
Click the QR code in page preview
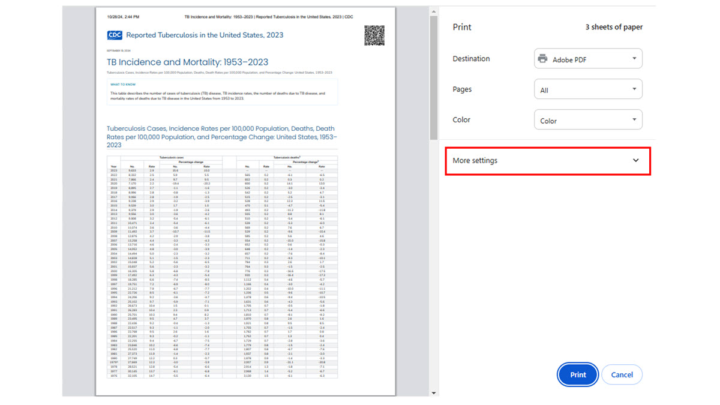point(374,35)
